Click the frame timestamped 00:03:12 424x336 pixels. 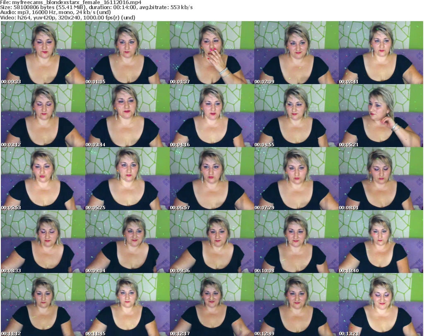pyautogui.click(x=43, y=116)
